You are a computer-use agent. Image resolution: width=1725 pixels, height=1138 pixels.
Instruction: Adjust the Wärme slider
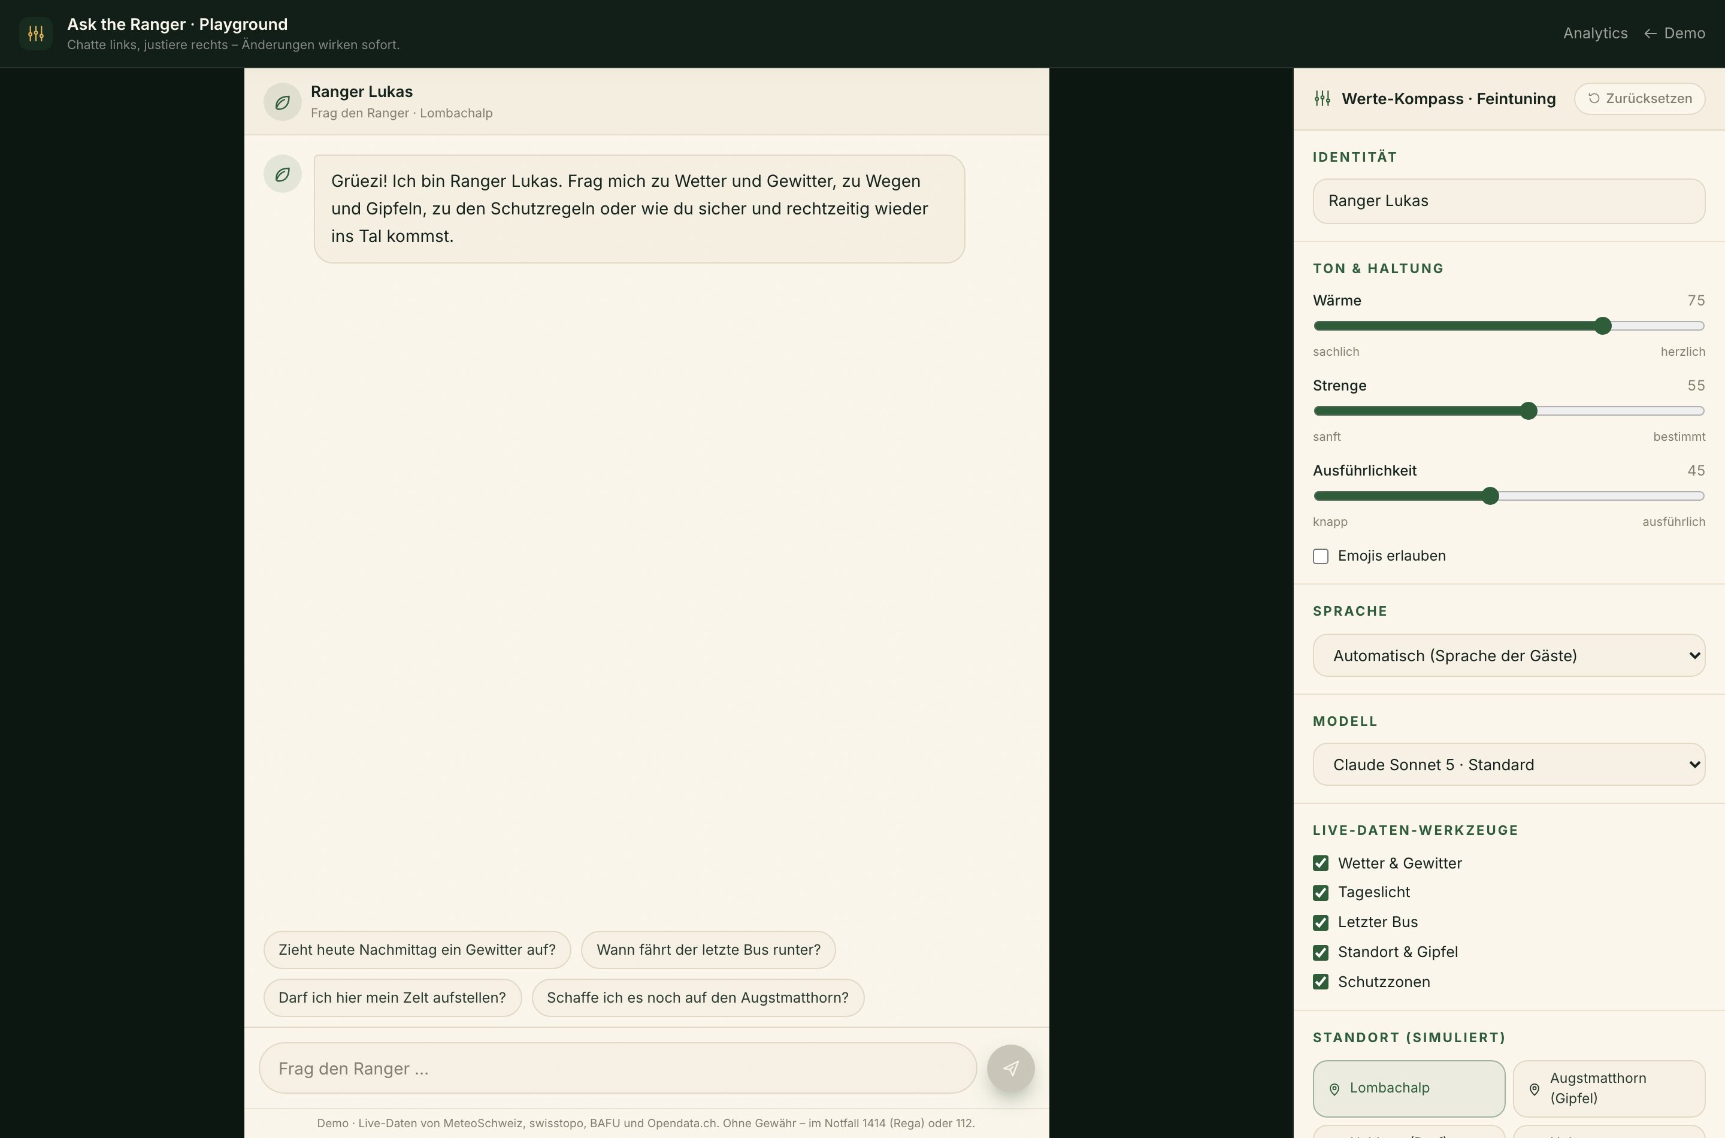[1509, 326]
